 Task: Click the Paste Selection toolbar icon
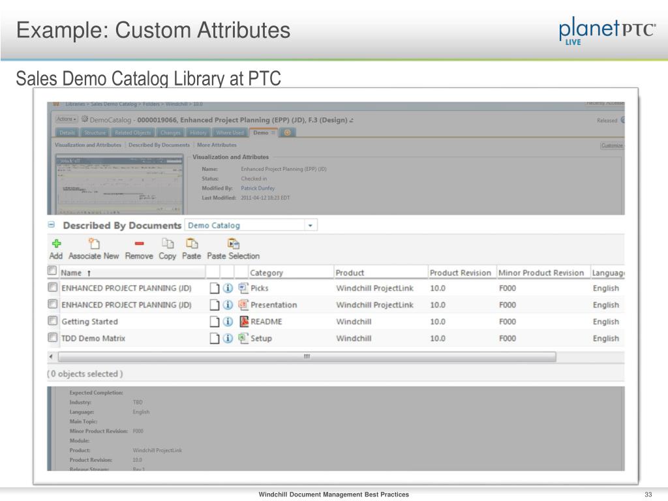[234, 243]
